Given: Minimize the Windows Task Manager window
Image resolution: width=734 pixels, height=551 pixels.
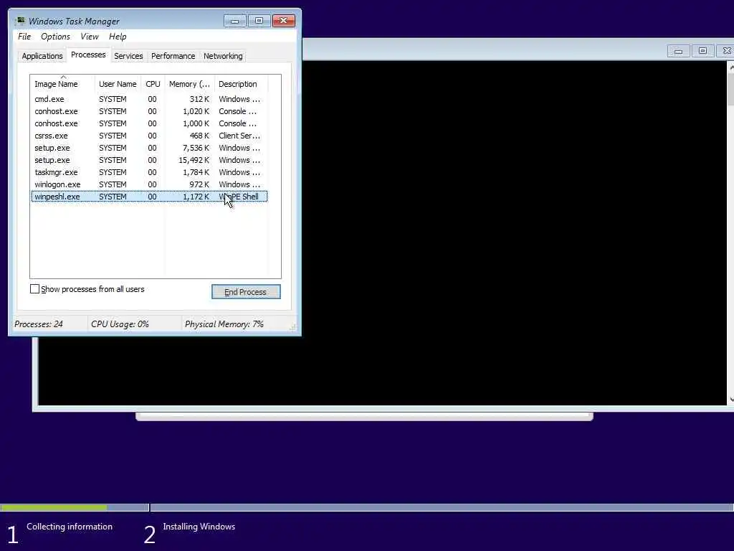Looking at the screenshot, I should [234, 21].
